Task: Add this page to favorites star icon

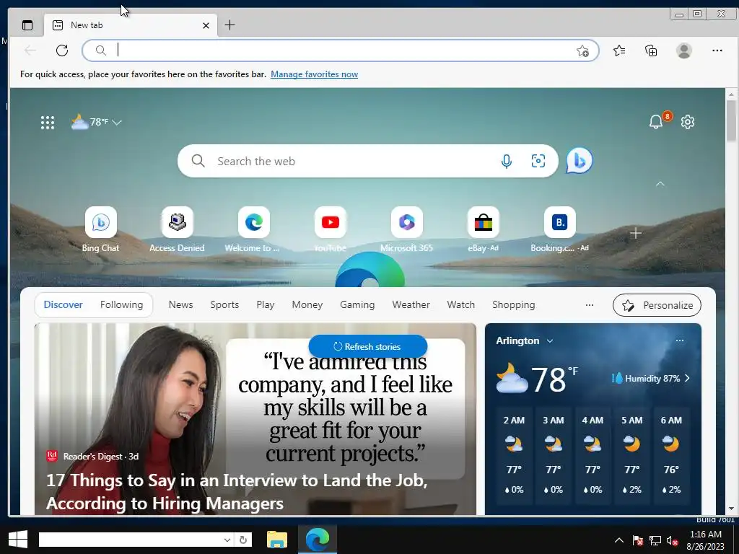Action: tap(582, 50)
